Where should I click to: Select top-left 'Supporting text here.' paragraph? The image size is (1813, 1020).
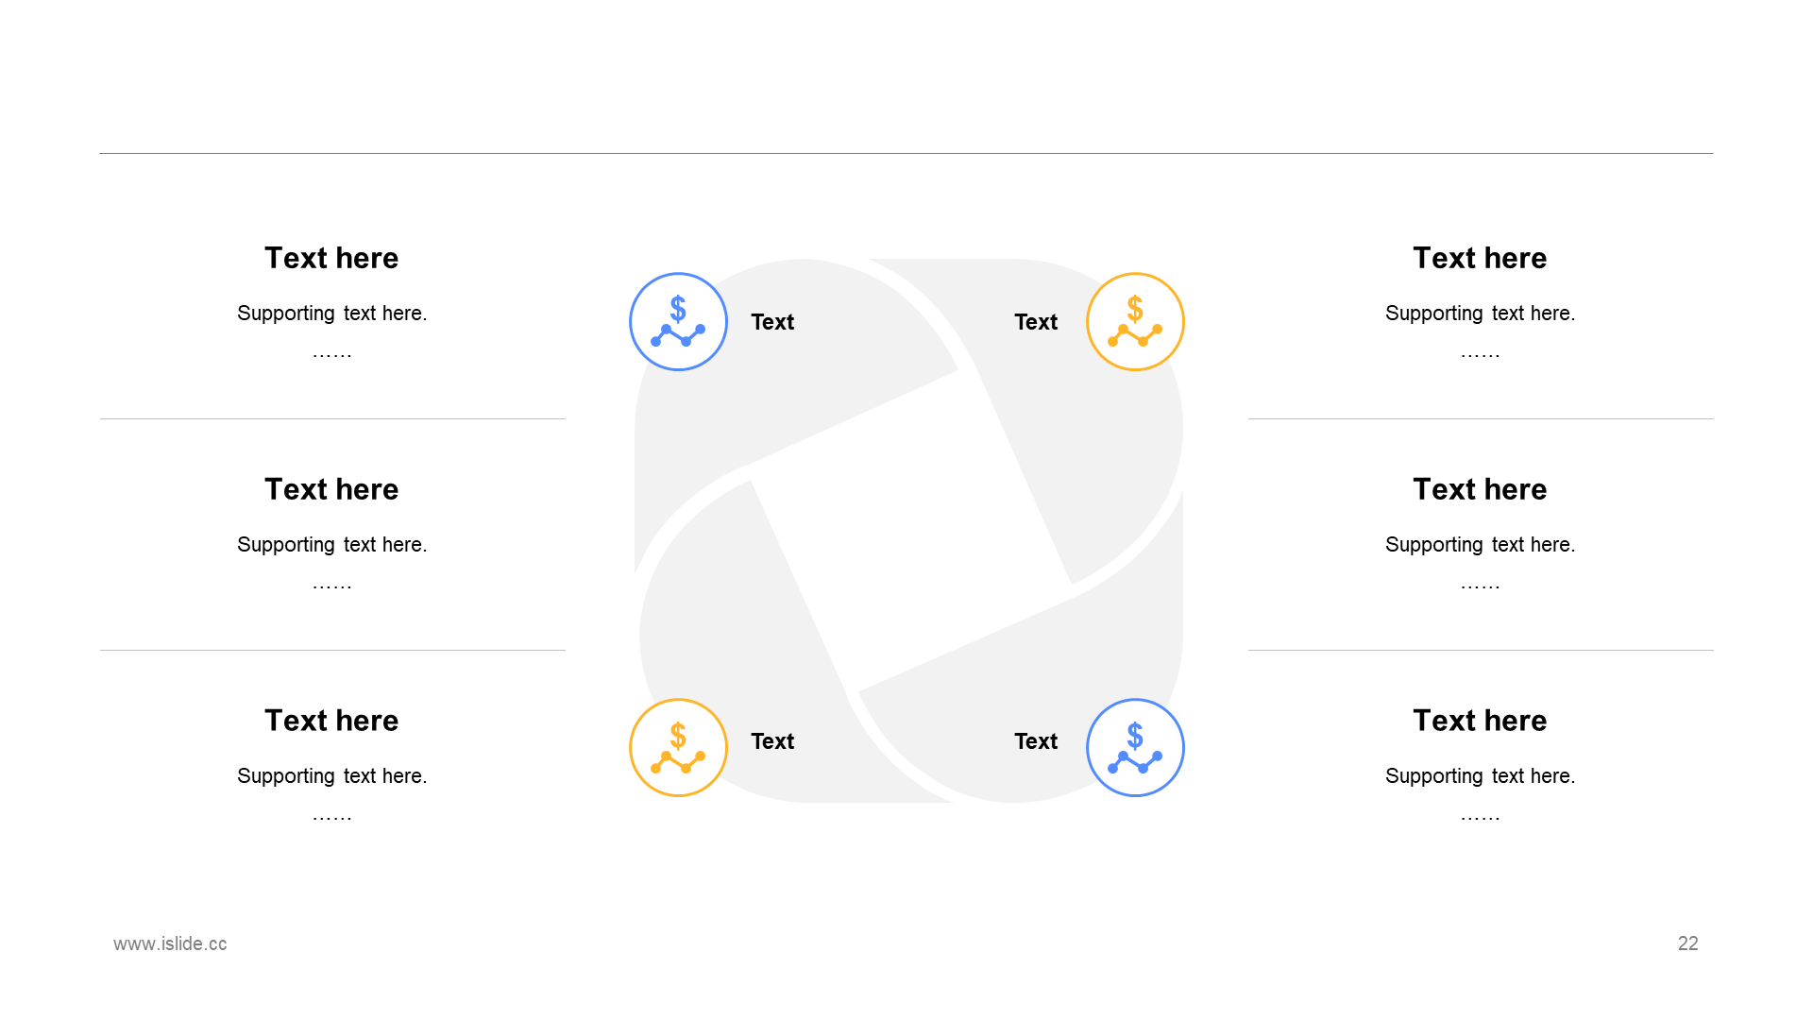[x=332, y=314]
